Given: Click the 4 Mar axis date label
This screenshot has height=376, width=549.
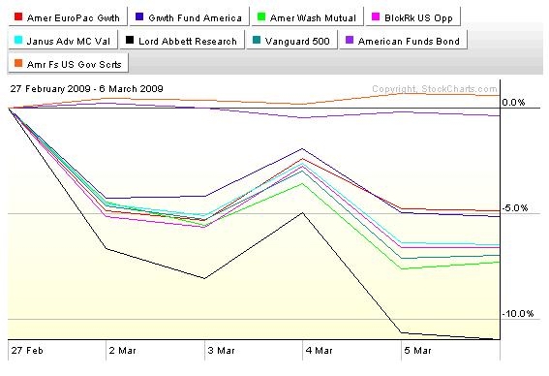Looking at the screenshot, I should 319,351.
